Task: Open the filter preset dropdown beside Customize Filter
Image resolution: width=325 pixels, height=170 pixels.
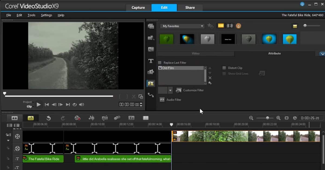Action: coord(170,90)
